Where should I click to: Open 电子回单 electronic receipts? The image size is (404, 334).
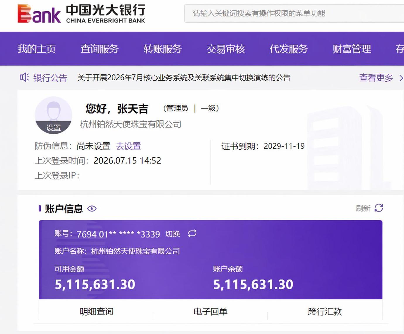click(210, 311)
